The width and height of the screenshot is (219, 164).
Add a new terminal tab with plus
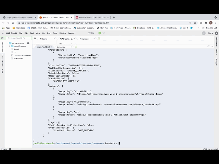[x=76, y=47]
